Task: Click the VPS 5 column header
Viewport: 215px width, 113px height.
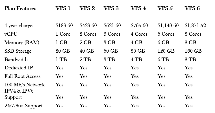Action: pyautogui.click(x=165, y=8)
